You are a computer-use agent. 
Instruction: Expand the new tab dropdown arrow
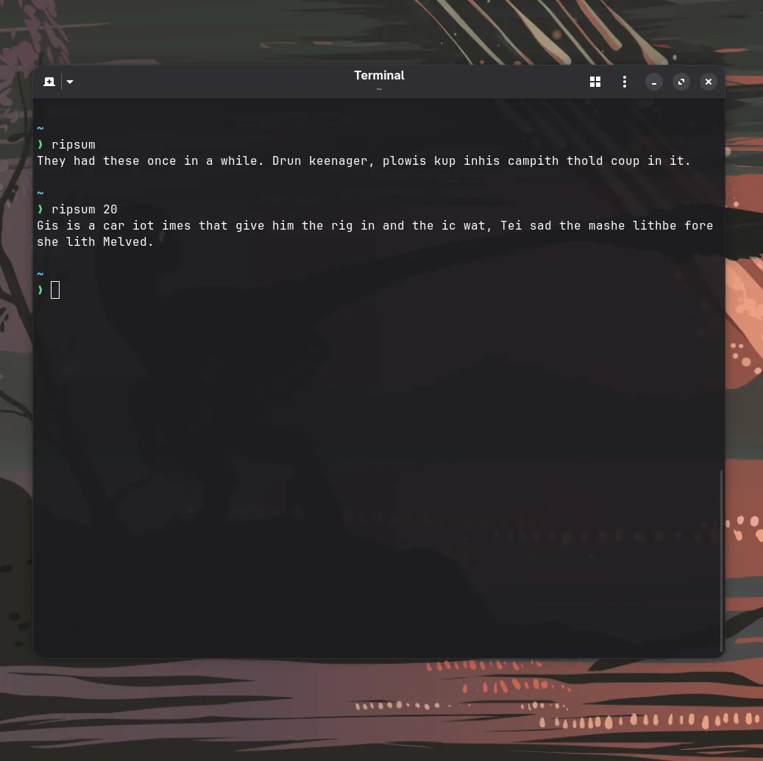coord(70,82)
